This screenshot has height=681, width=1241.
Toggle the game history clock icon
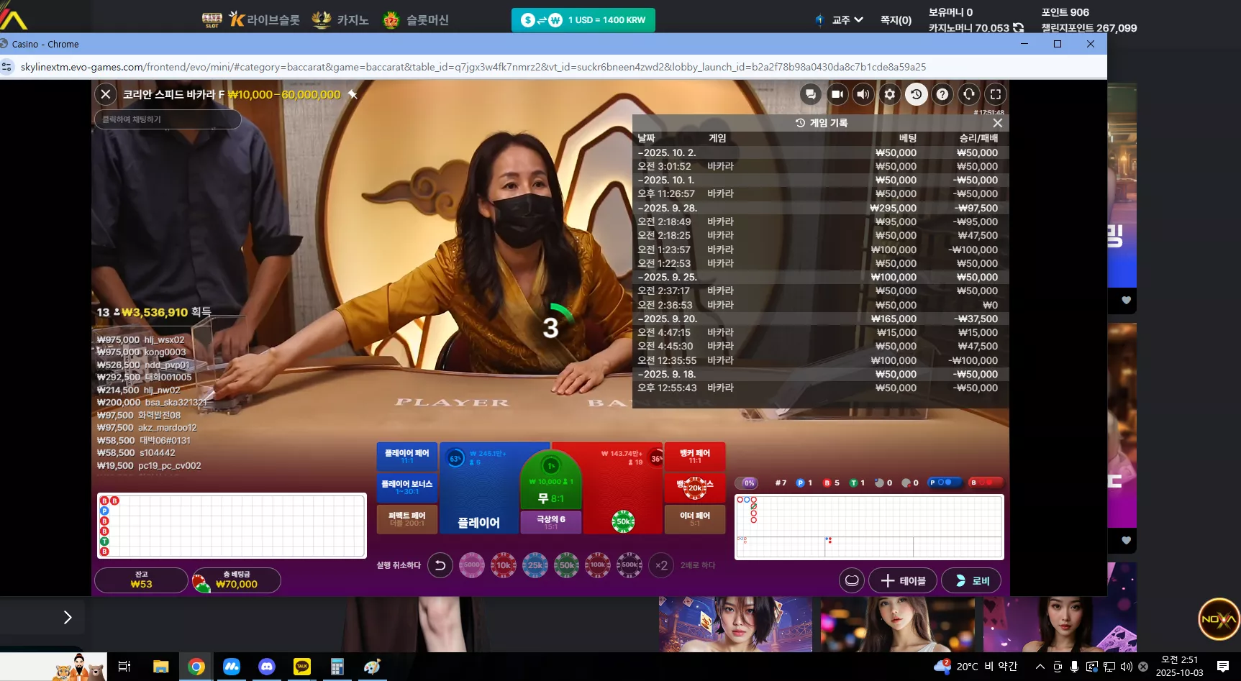coord(916,94)
